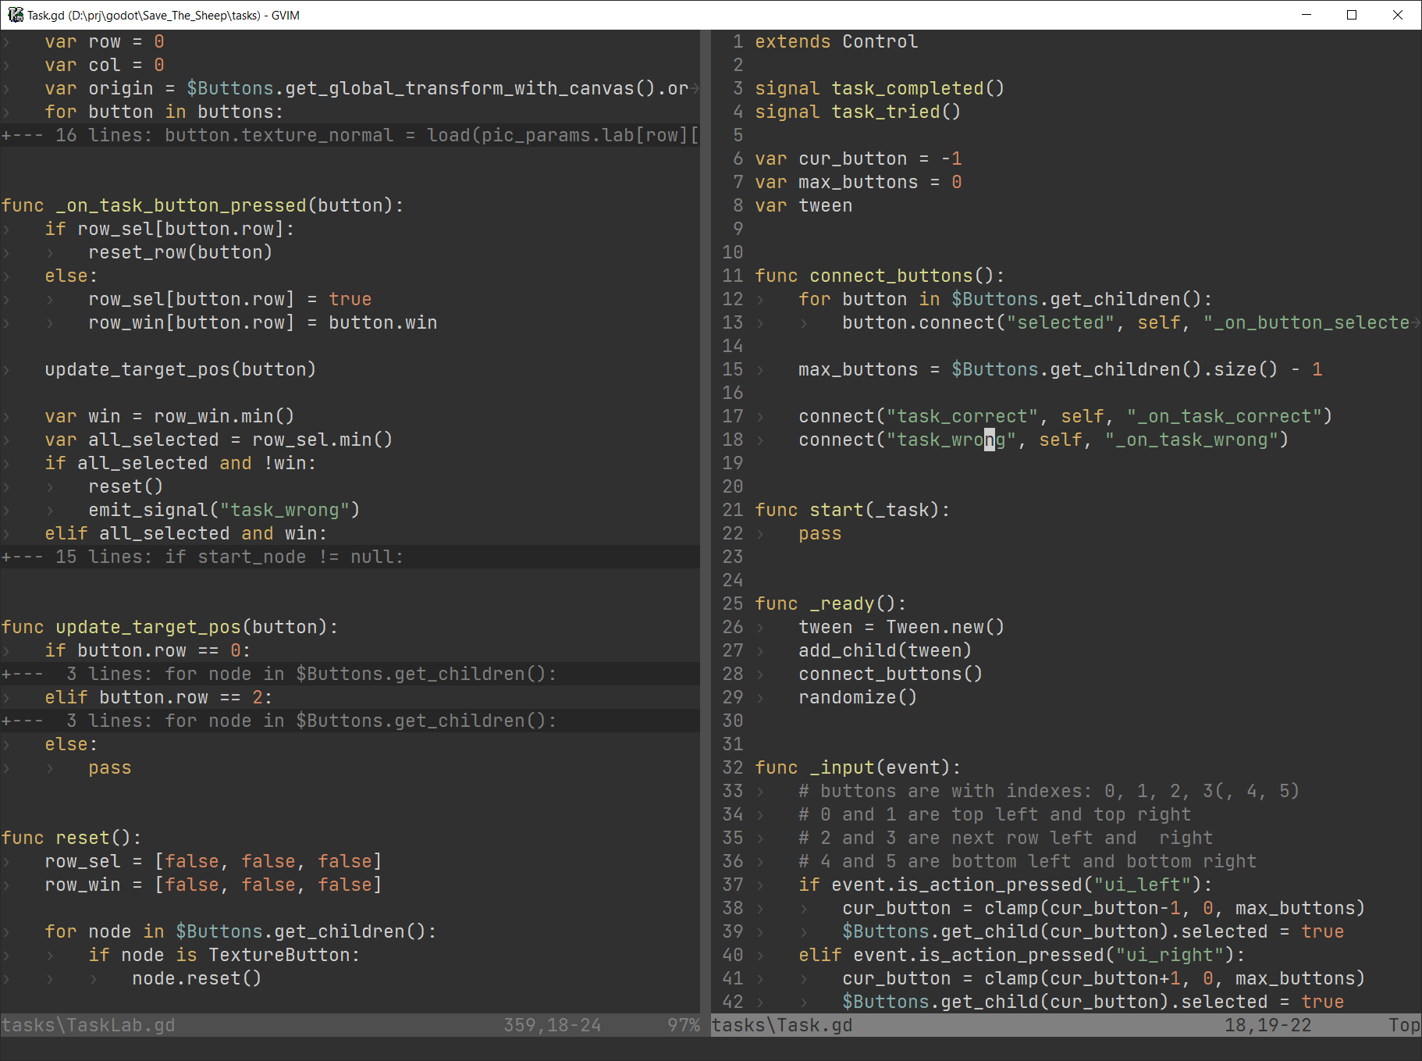This screenshot has width=1422, height=1061.
Task: Click cursor position '18,19-22' in status line
Action: coord(1268,1025)
